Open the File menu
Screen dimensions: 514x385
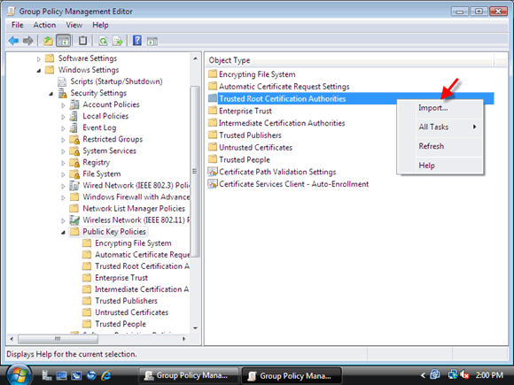17,25
